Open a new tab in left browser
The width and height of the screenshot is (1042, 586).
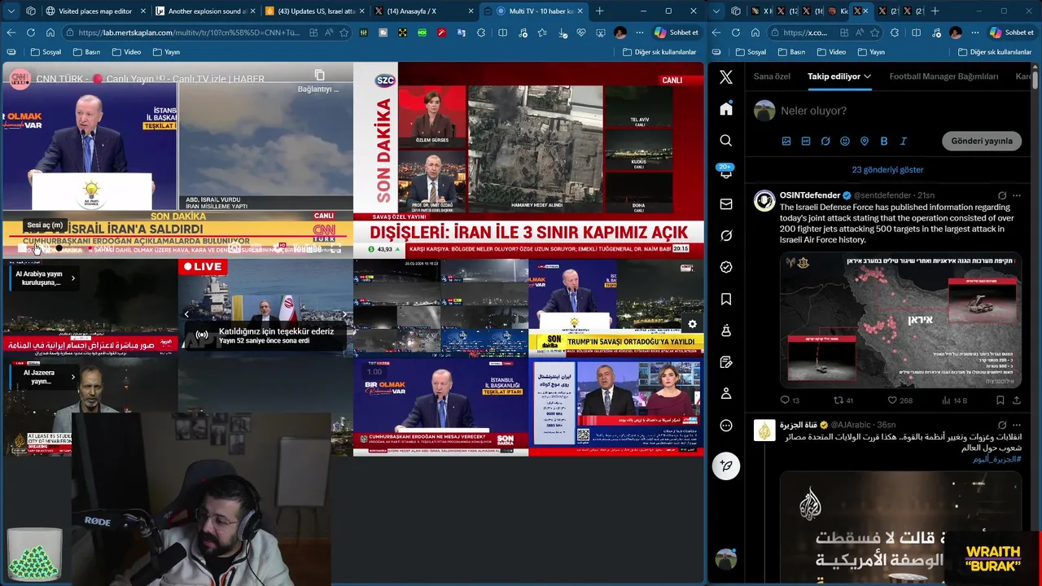coord(600,11)
